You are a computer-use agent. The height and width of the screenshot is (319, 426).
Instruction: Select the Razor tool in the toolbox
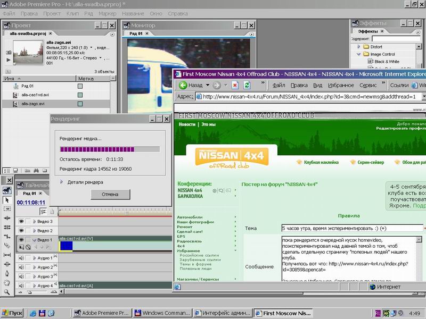click(7, 246)
